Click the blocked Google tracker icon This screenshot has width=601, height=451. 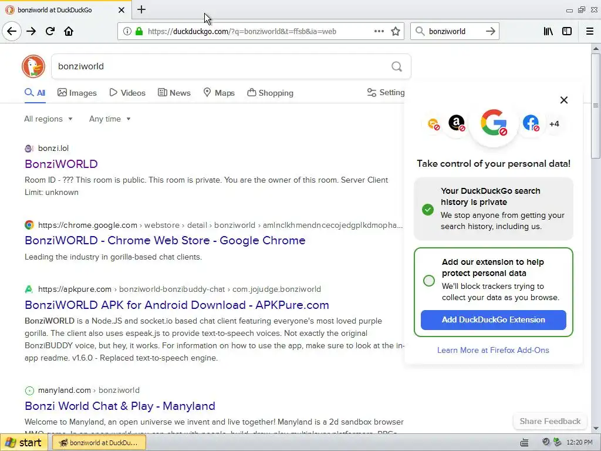pos(494,123)
